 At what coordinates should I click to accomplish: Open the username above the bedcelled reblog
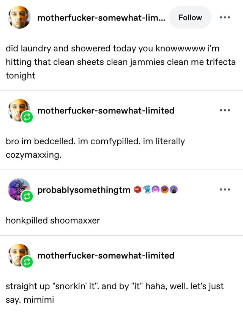click(x=106, y=110)
